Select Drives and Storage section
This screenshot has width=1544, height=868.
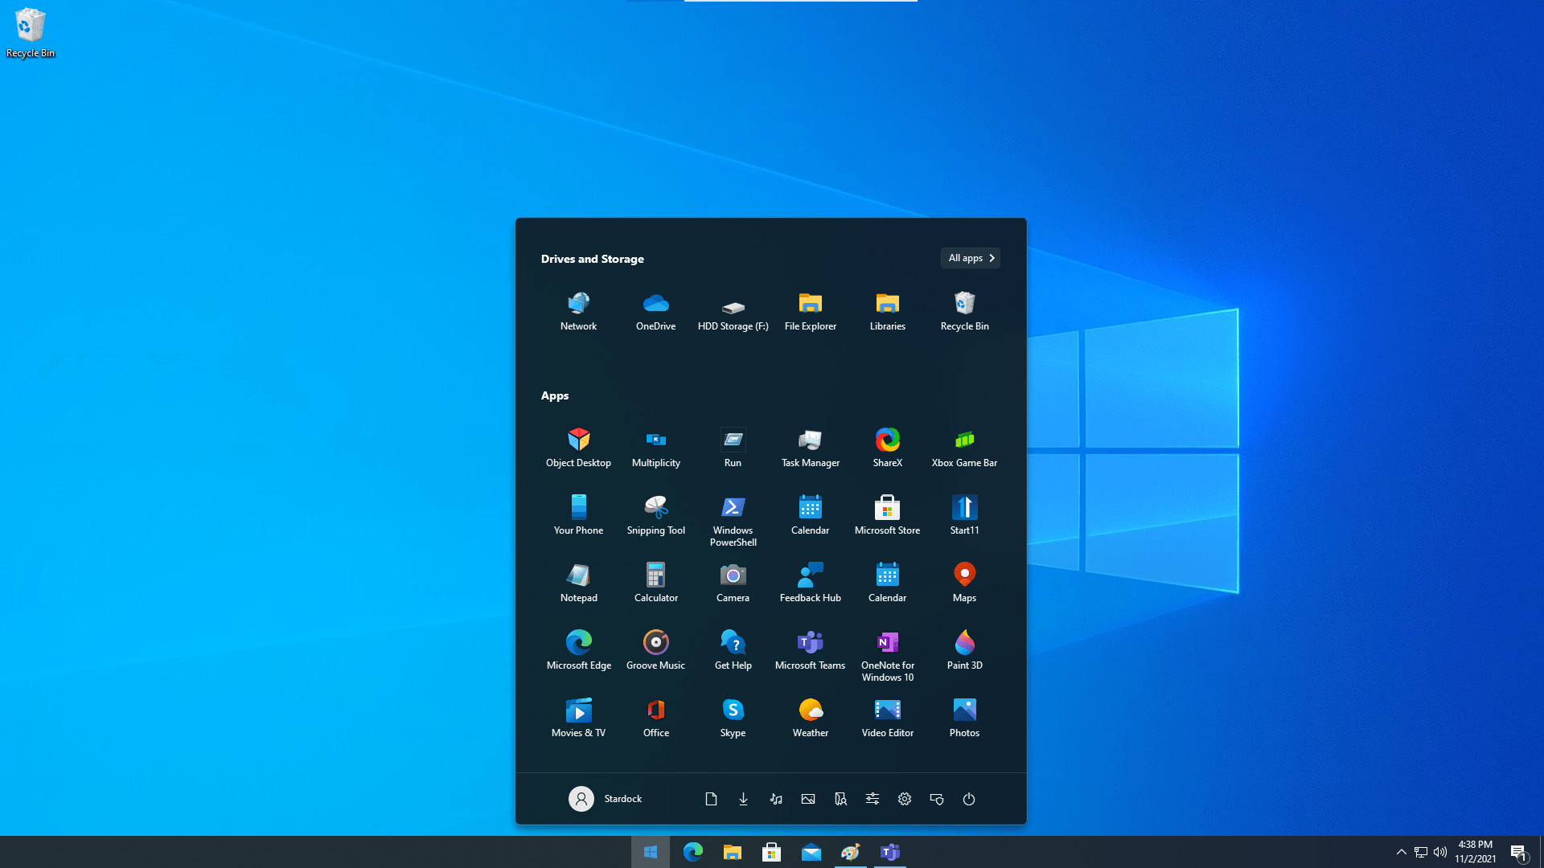[593, 259]
